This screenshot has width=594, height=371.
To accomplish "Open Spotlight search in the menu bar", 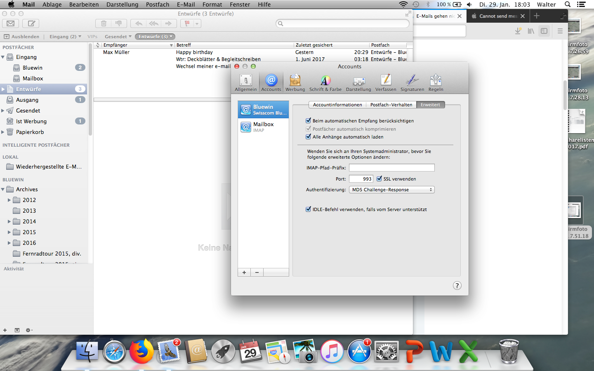I will pos(568,5).
